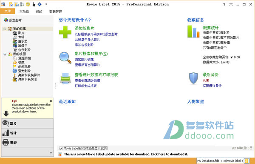Click 概要统计 heading link
255x164 pixels.
211,28
